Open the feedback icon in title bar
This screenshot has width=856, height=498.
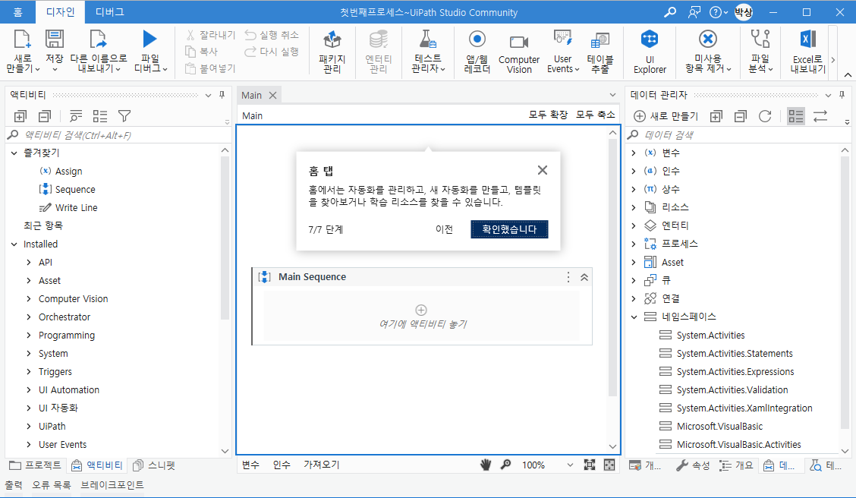694,12
